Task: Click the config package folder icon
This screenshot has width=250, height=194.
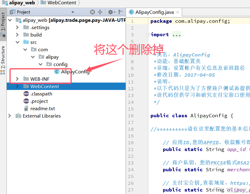Action: 49,64
